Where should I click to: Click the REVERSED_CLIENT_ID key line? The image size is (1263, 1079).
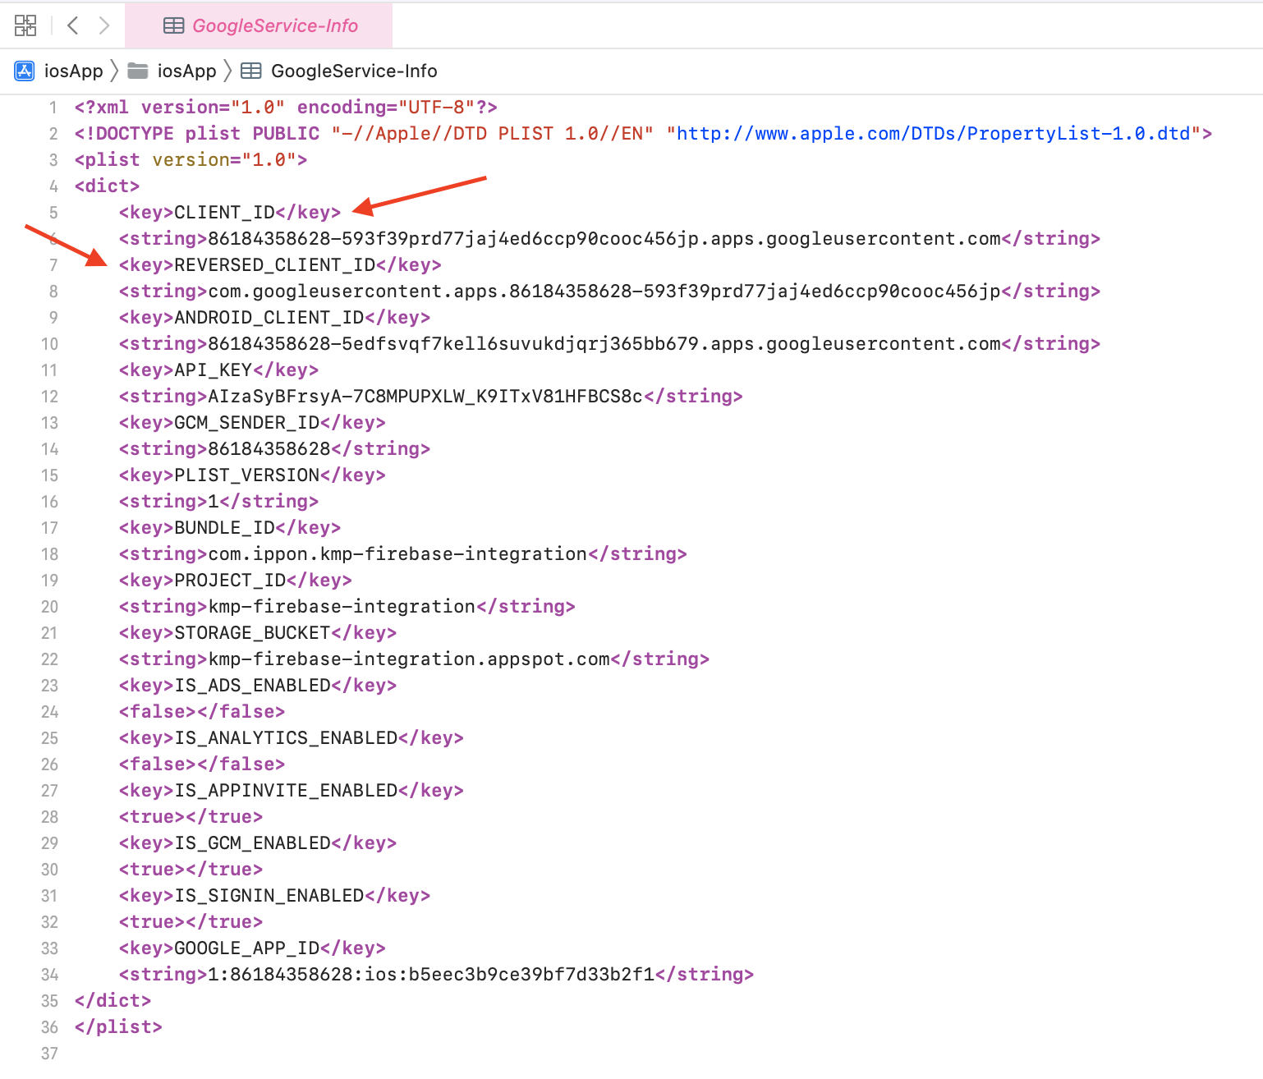280,264
